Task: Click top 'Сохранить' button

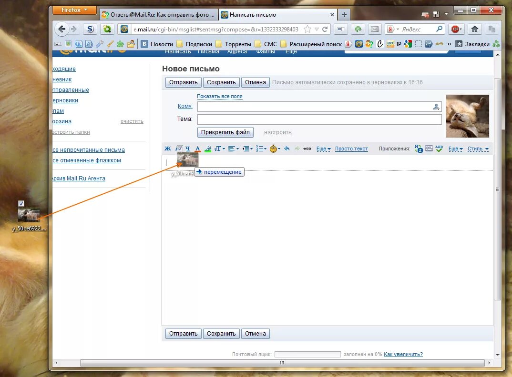Action: click(221, 82)
